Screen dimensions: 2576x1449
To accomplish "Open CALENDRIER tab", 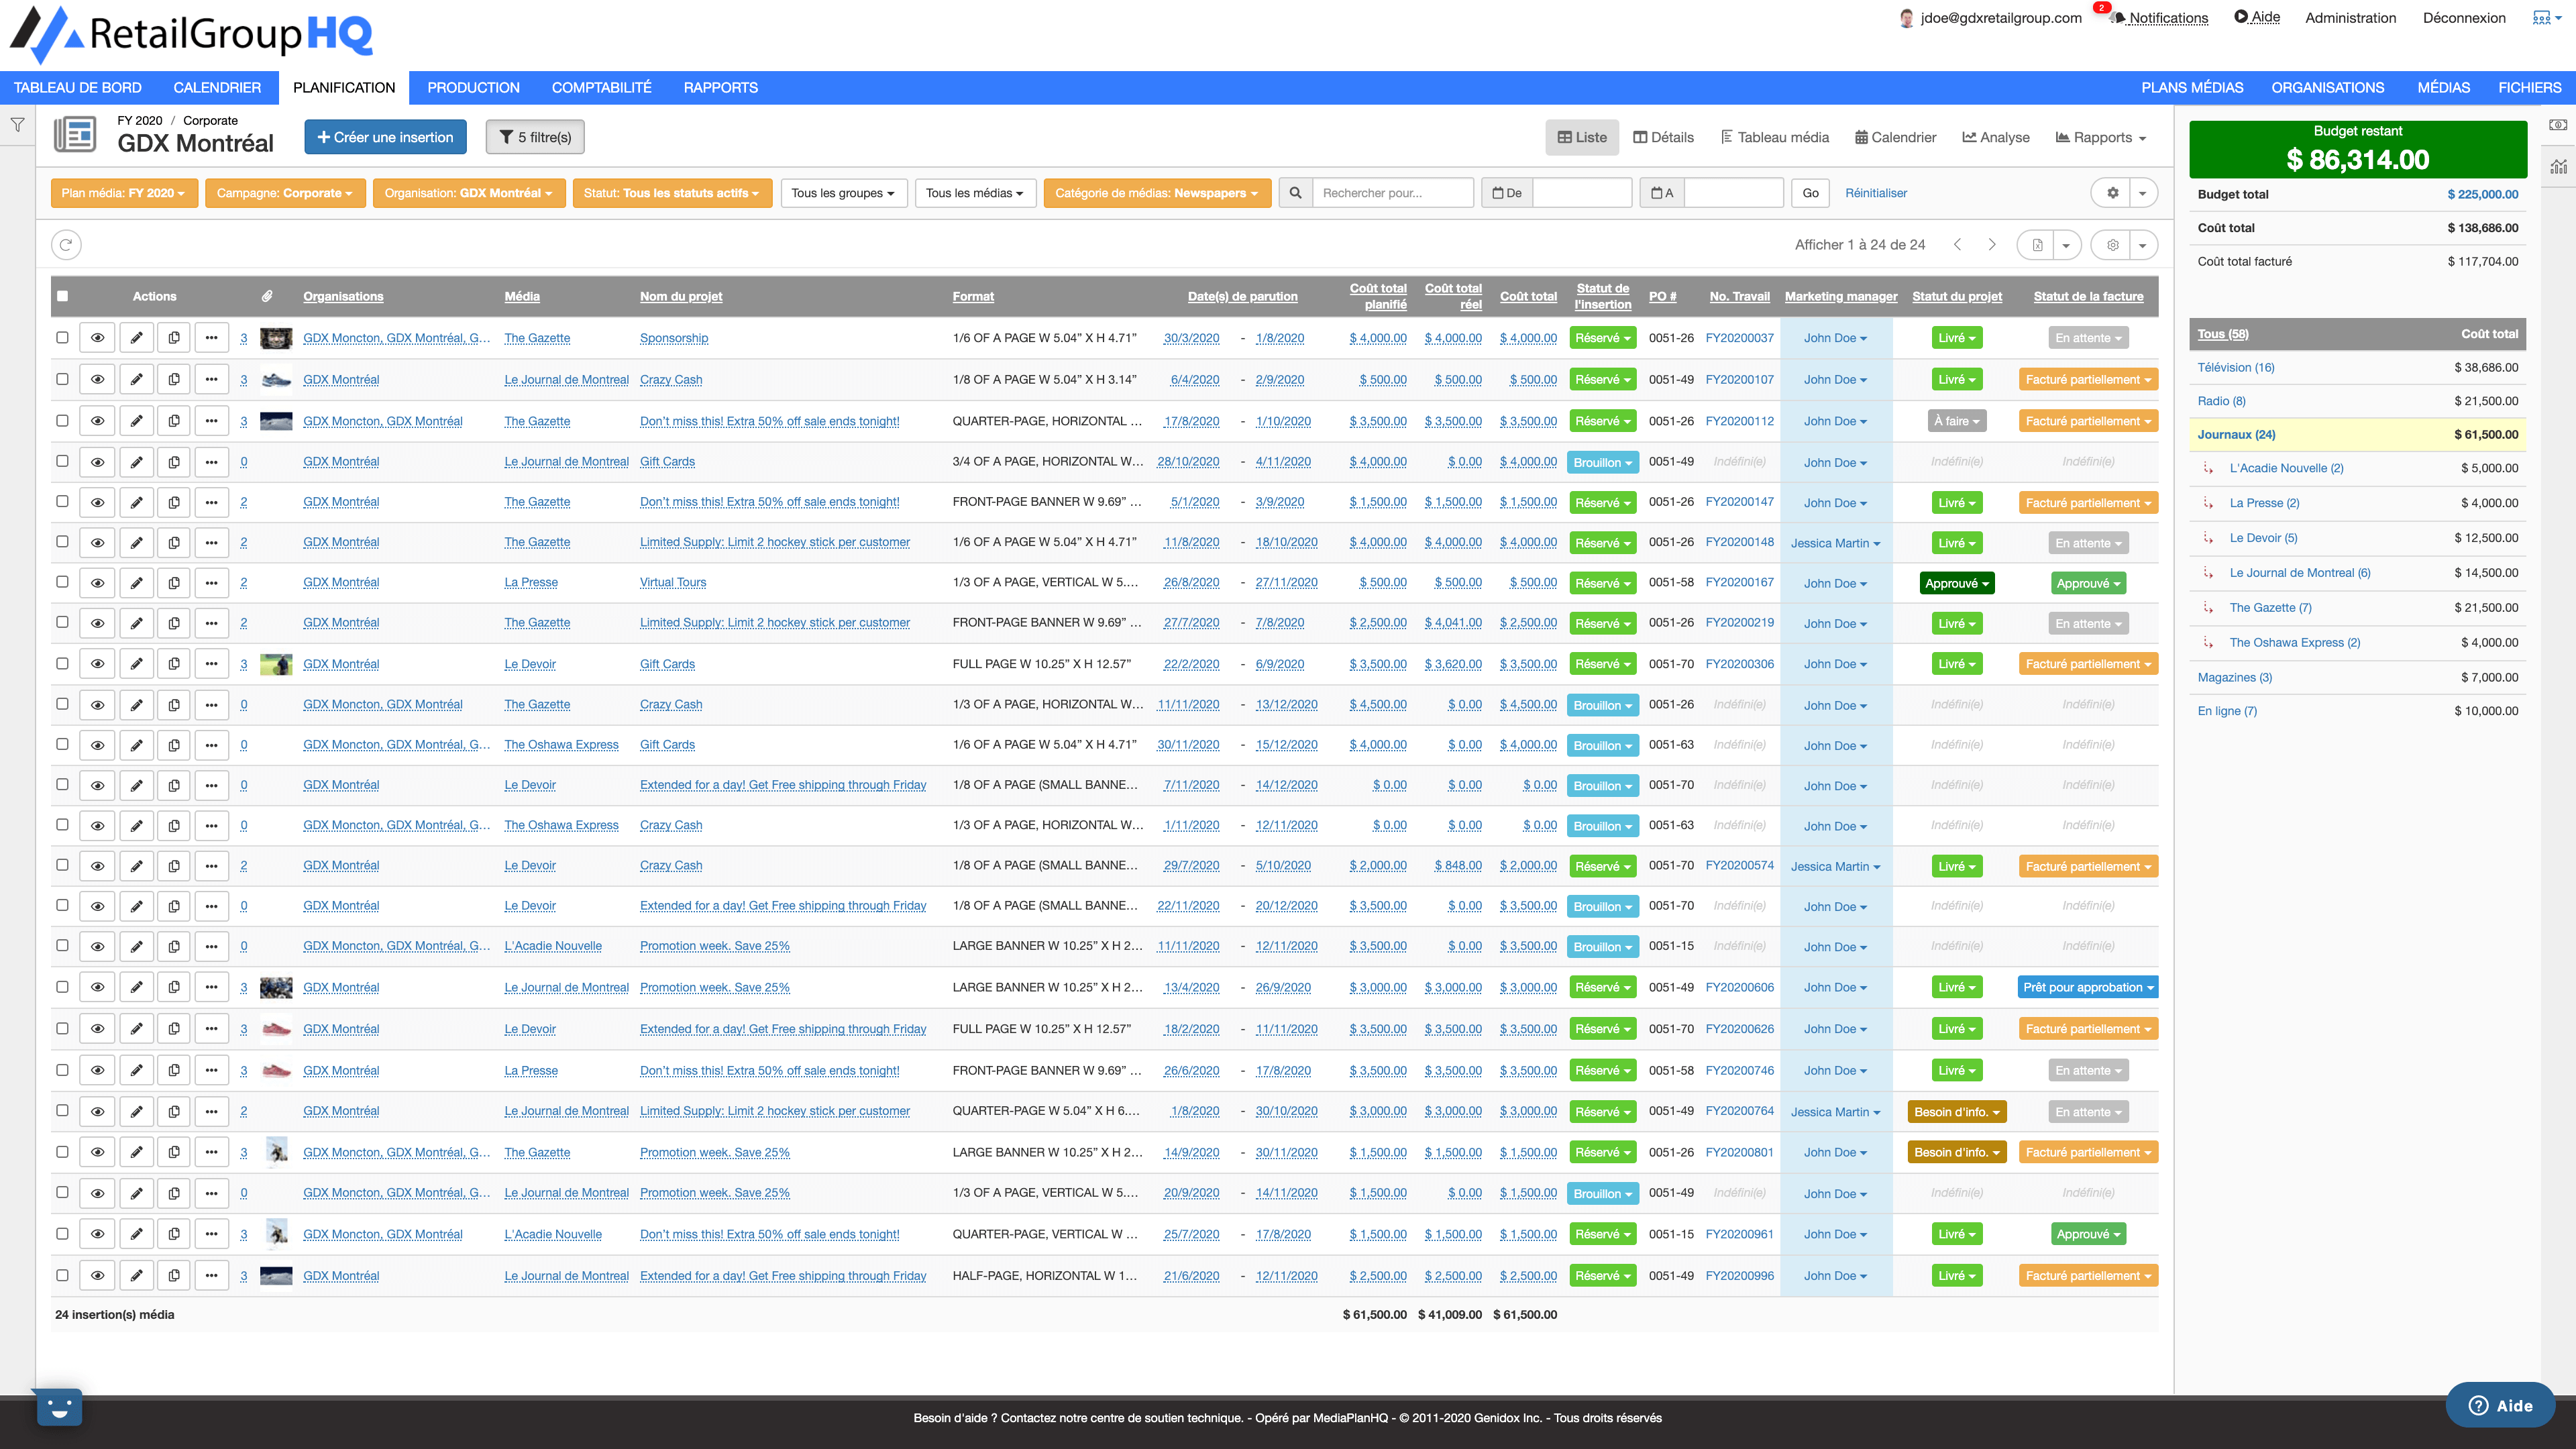I will click(x=217, y=88).
